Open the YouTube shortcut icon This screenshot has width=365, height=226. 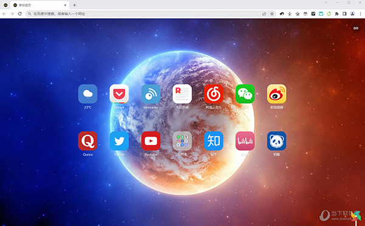pos(151,141)
